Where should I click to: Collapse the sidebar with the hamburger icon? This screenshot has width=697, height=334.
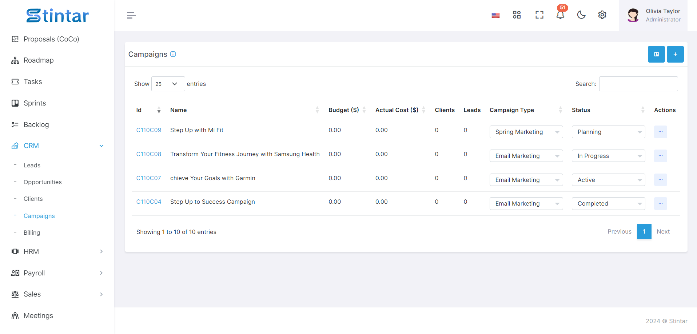(x=131, y=15)
